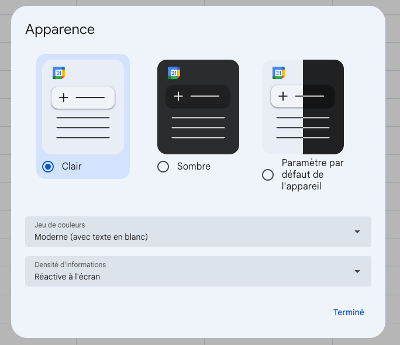Viewport: 400px width, 345px height.
Task: Click the Clair label text
Action: click(x=72, y=167)
